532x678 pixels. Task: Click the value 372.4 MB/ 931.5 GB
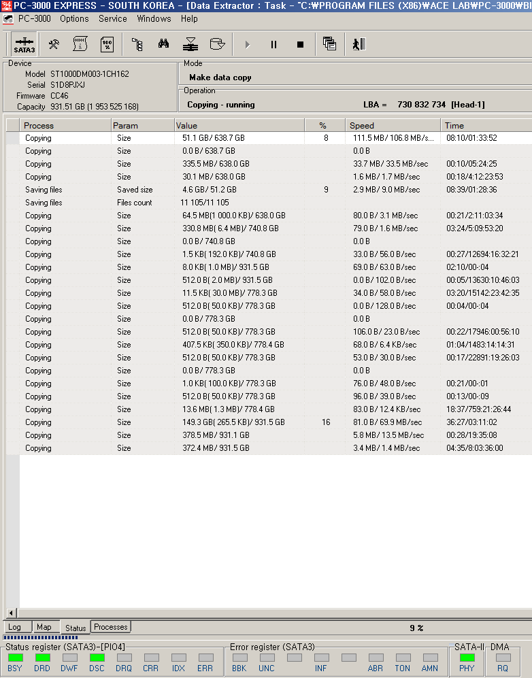coord(216,448)
